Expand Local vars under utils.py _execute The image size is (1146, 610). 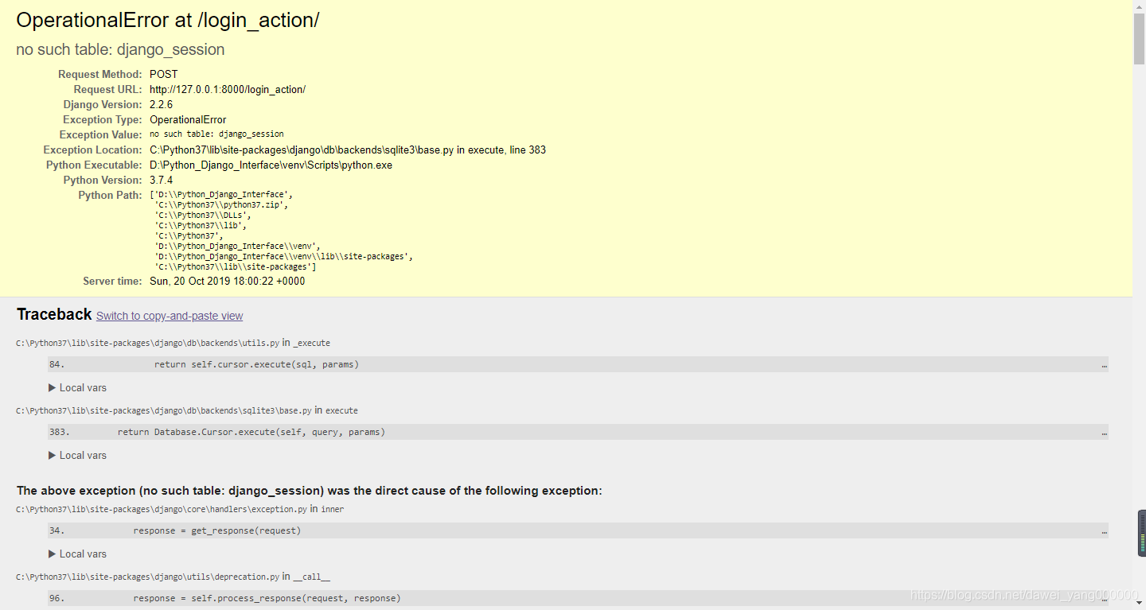click(77, 387)
